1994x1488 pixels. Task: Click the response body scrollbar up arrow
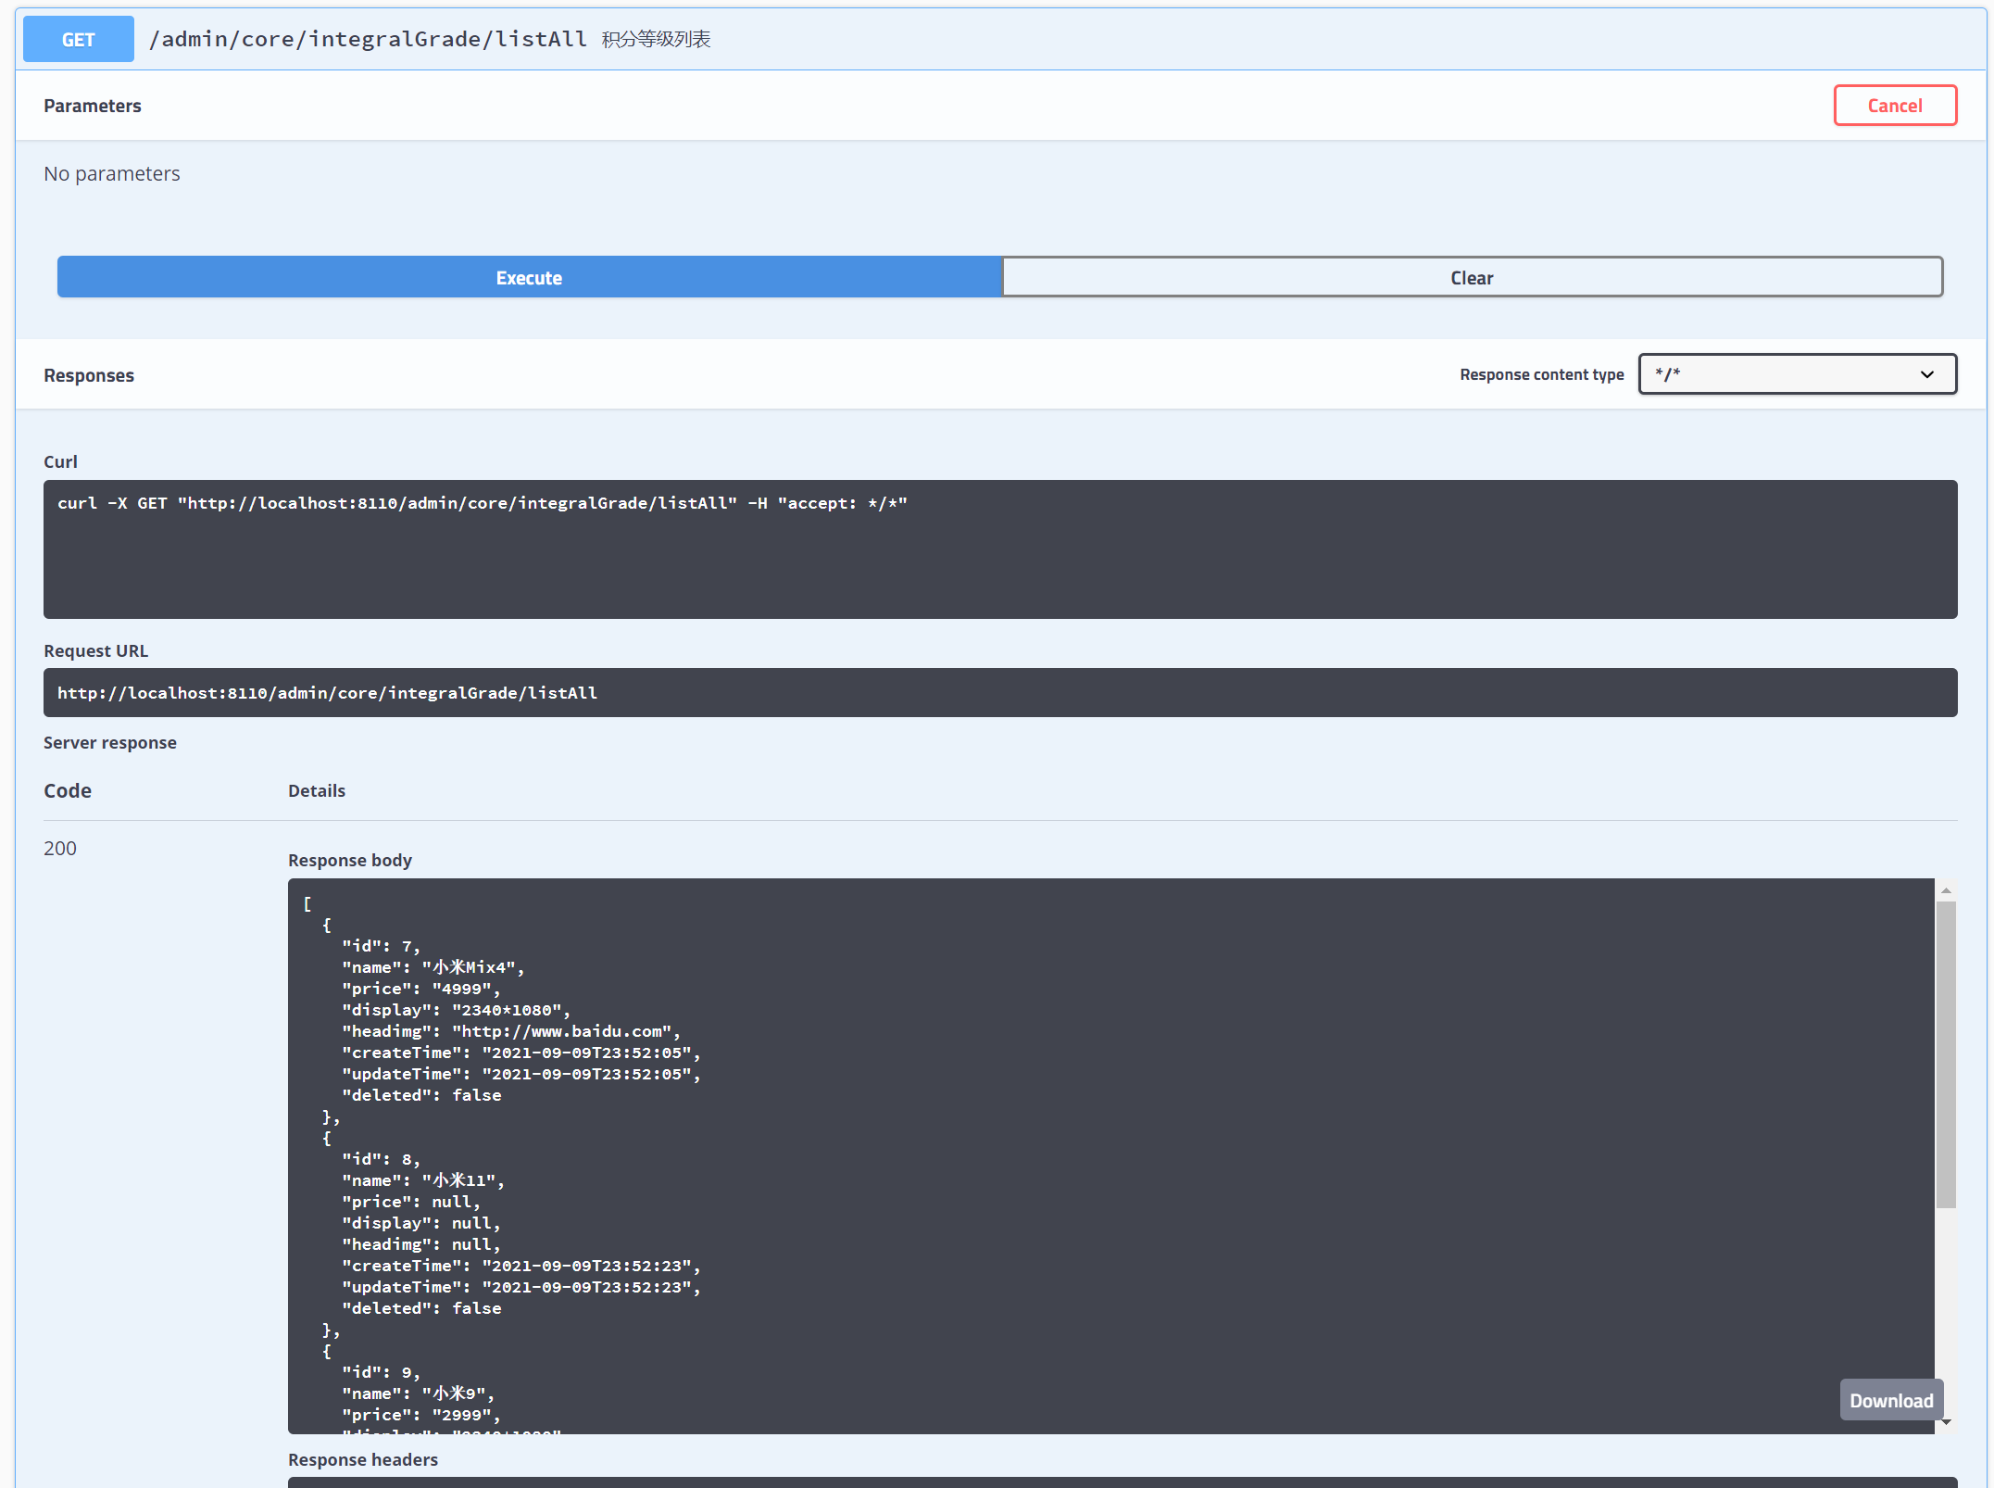[x=1946, y=889]
